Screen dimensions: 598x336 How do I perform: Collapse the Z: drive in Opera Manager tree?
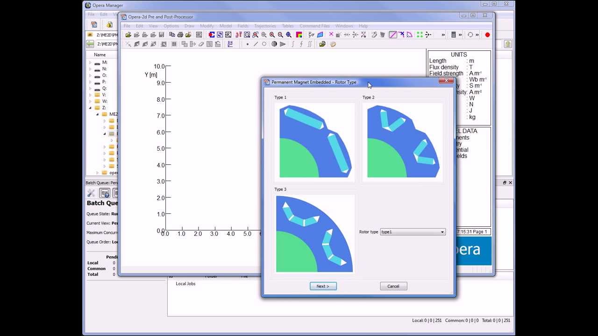point(90,108)
